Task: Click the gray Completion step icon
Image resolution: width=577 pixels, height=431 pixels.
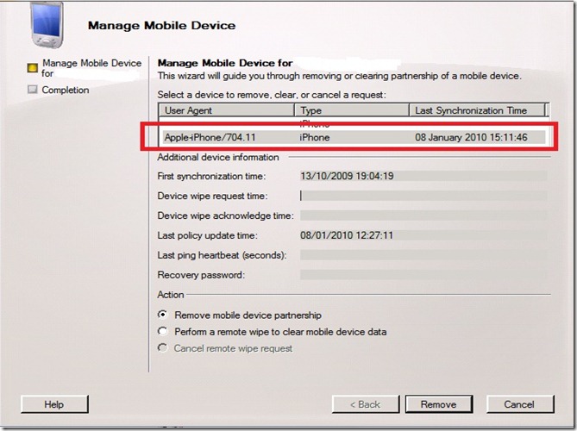Action: point(33,90)
